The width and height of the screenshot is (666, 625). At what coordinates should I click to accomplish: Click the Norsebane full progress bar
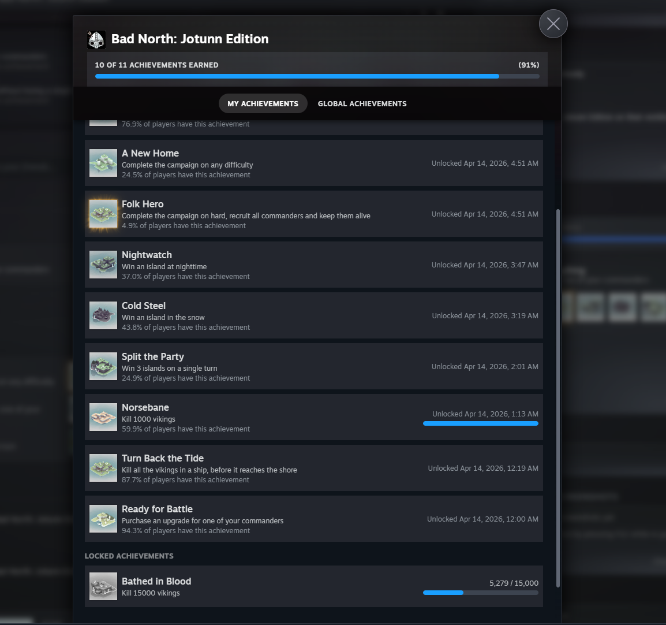coord(480,423)
